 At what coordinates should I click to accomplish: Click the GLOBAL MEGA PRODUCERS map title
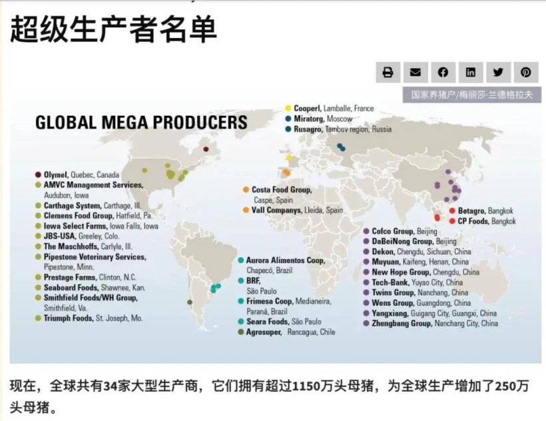click(x=141, y=123)
